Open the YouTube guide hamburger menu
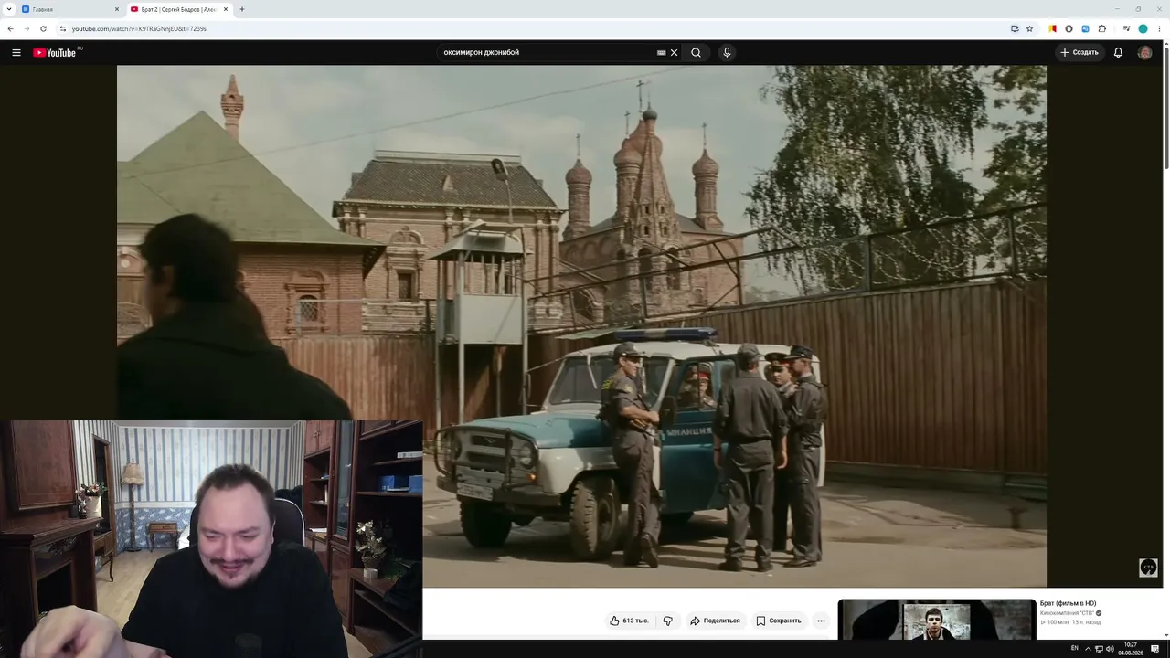This screenshot has width=1170, height=658. [x=16, y=52]
